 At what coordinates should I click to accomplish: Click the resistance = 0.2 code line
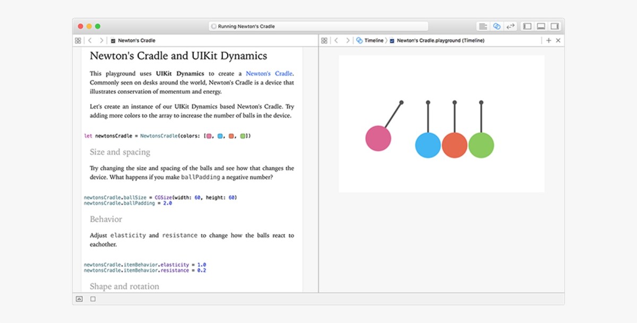click(145, 270)
